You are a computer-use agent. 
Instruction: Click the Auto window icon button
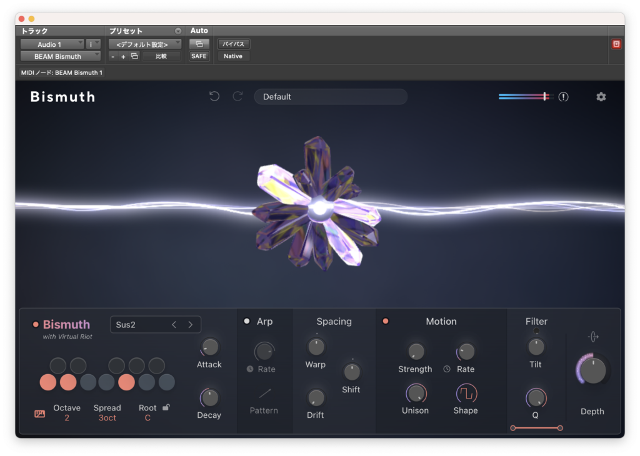199,44
